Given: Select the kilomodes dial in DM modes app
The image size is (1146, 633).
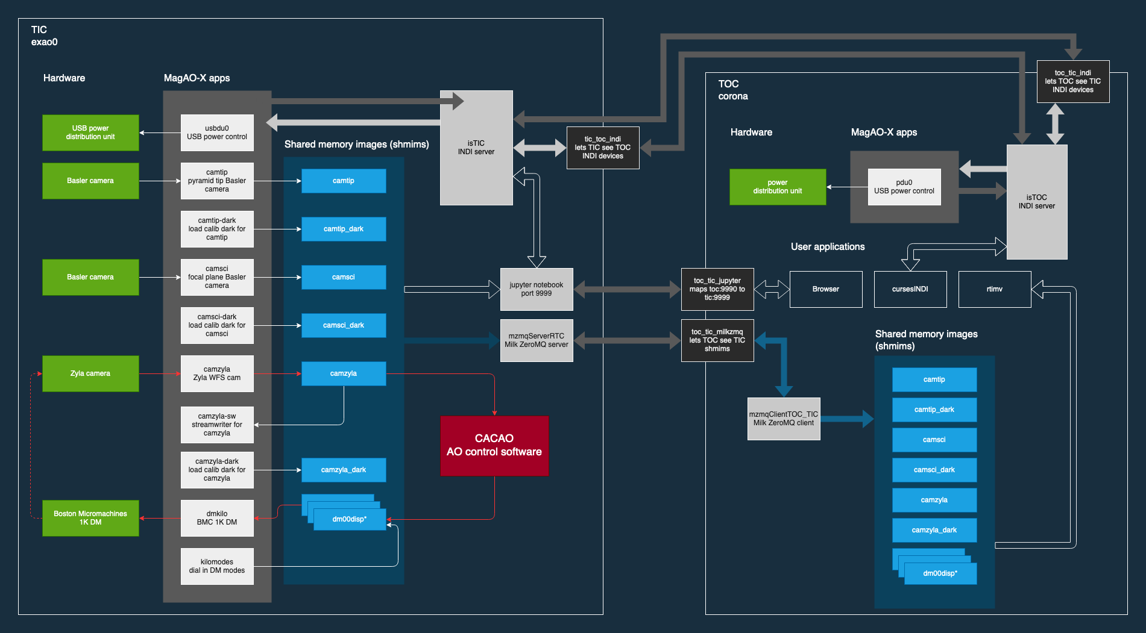Looking at the screenshot, I should point(217,566).
